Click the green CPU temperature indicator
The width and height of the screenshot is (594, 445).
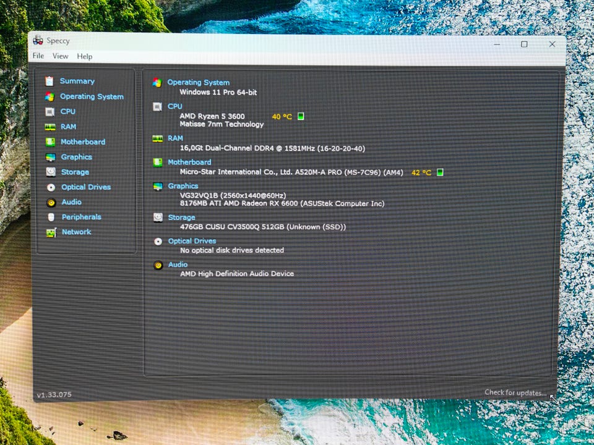point(301,116)
